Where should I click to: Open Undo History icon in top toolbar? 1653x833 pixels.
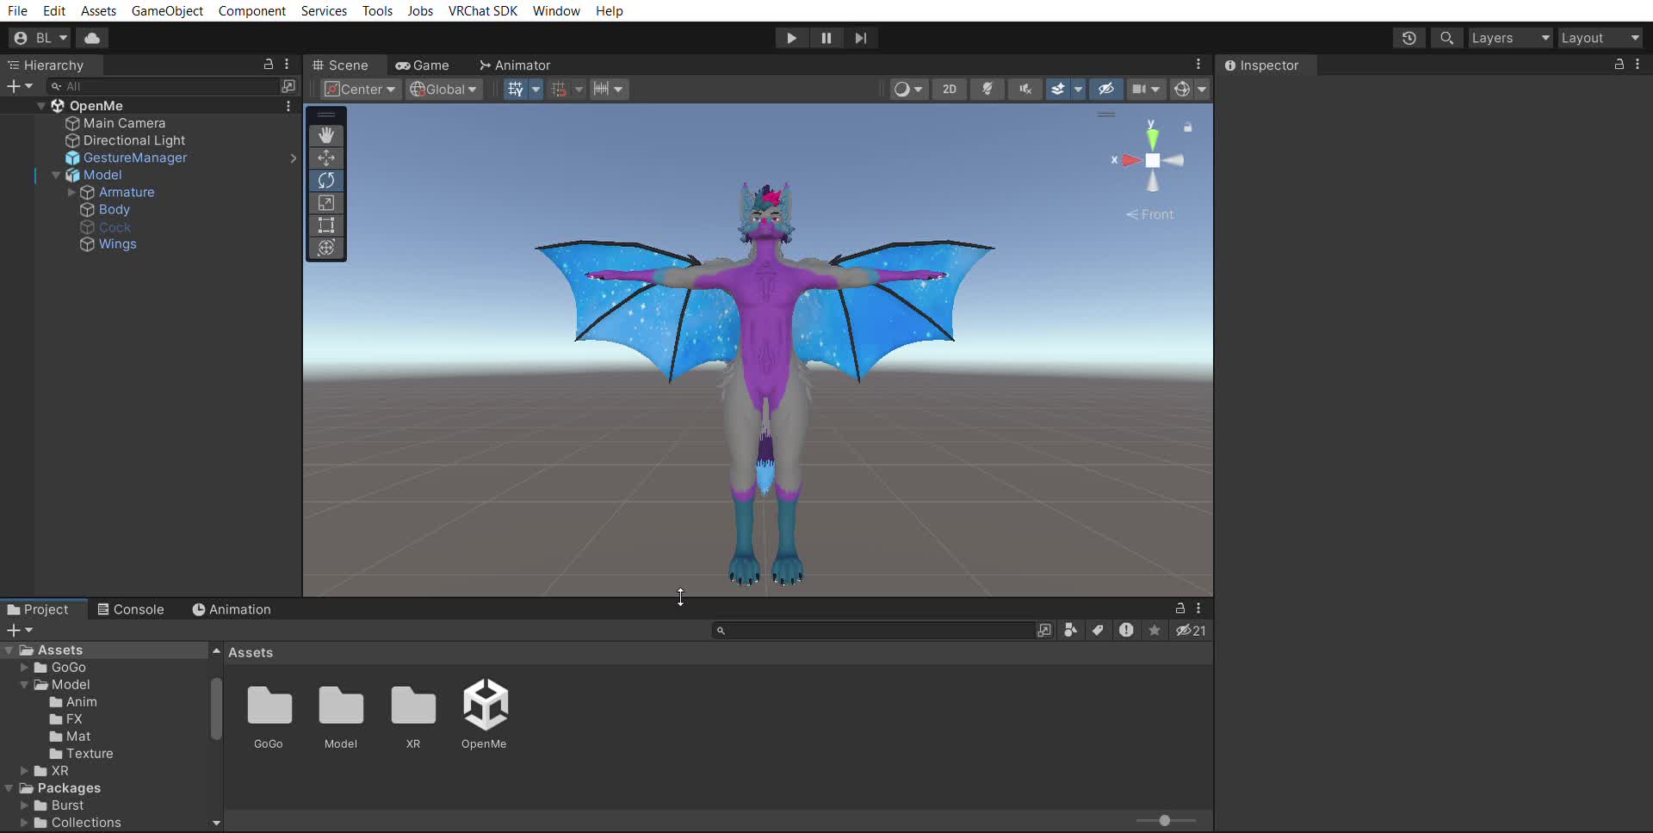point(1409,38)
